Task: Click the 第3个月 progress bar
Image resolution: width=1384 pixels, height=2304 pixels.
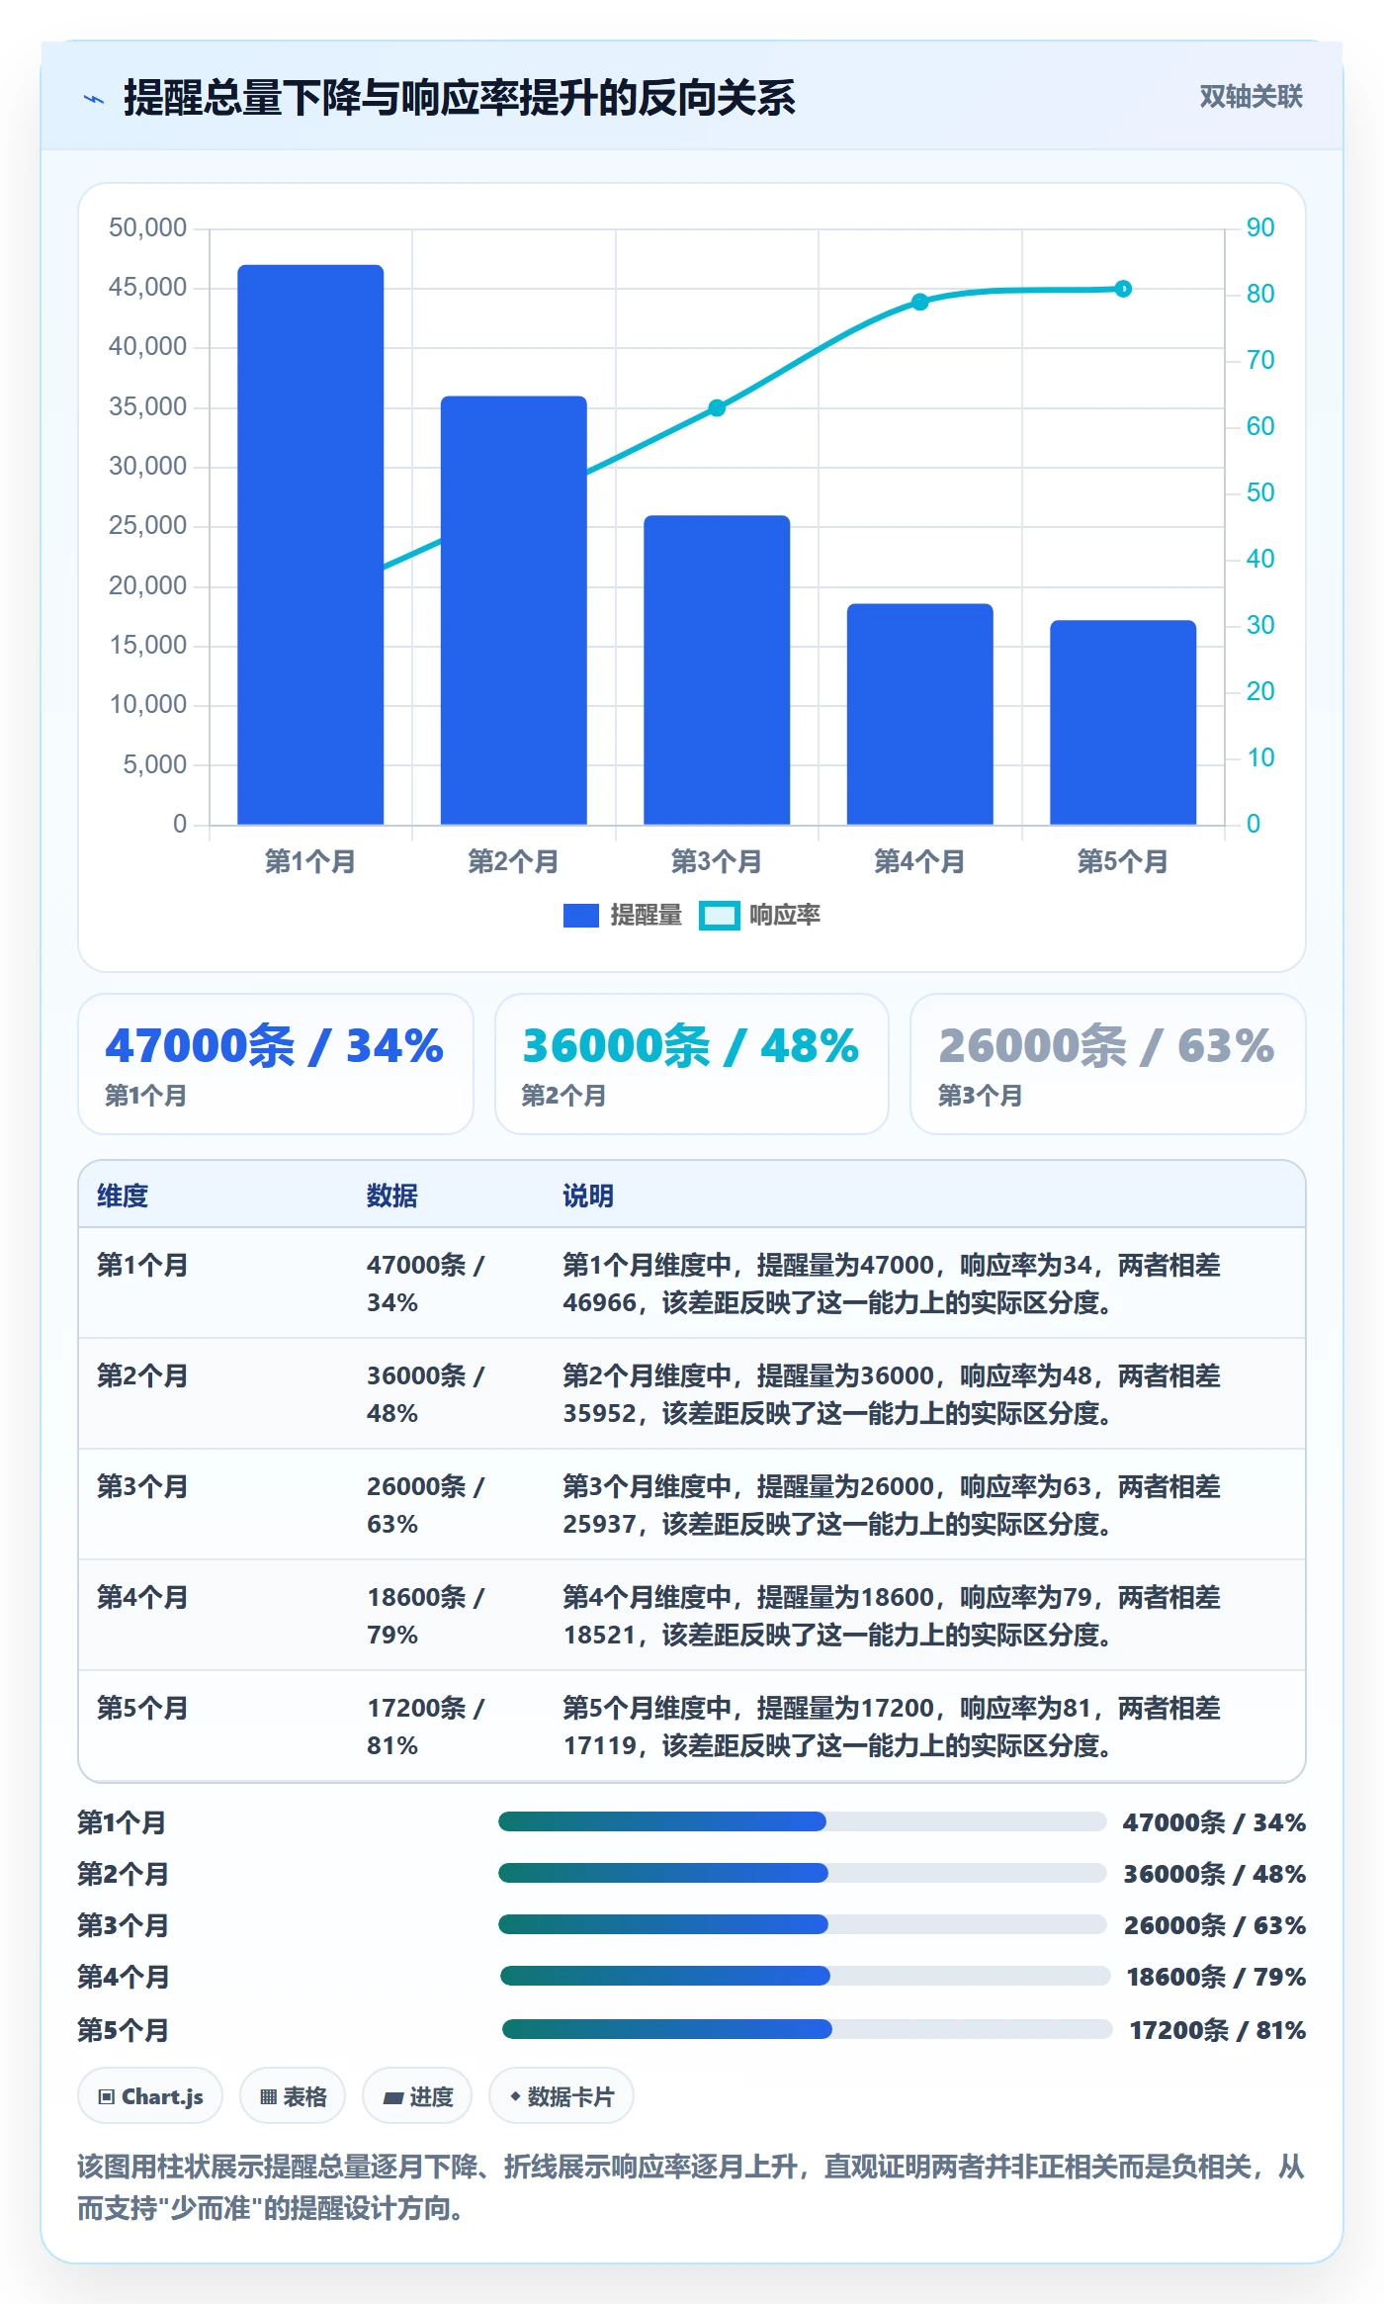Action: tap(803, 1924)
